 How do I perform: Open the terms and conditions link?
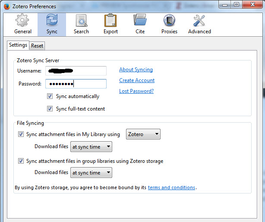tap(171, 187)
